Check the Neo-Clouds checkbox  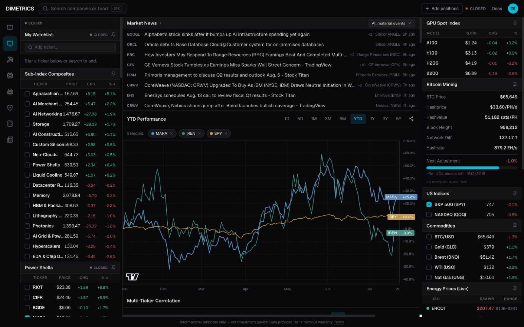(x=28, y=155)
